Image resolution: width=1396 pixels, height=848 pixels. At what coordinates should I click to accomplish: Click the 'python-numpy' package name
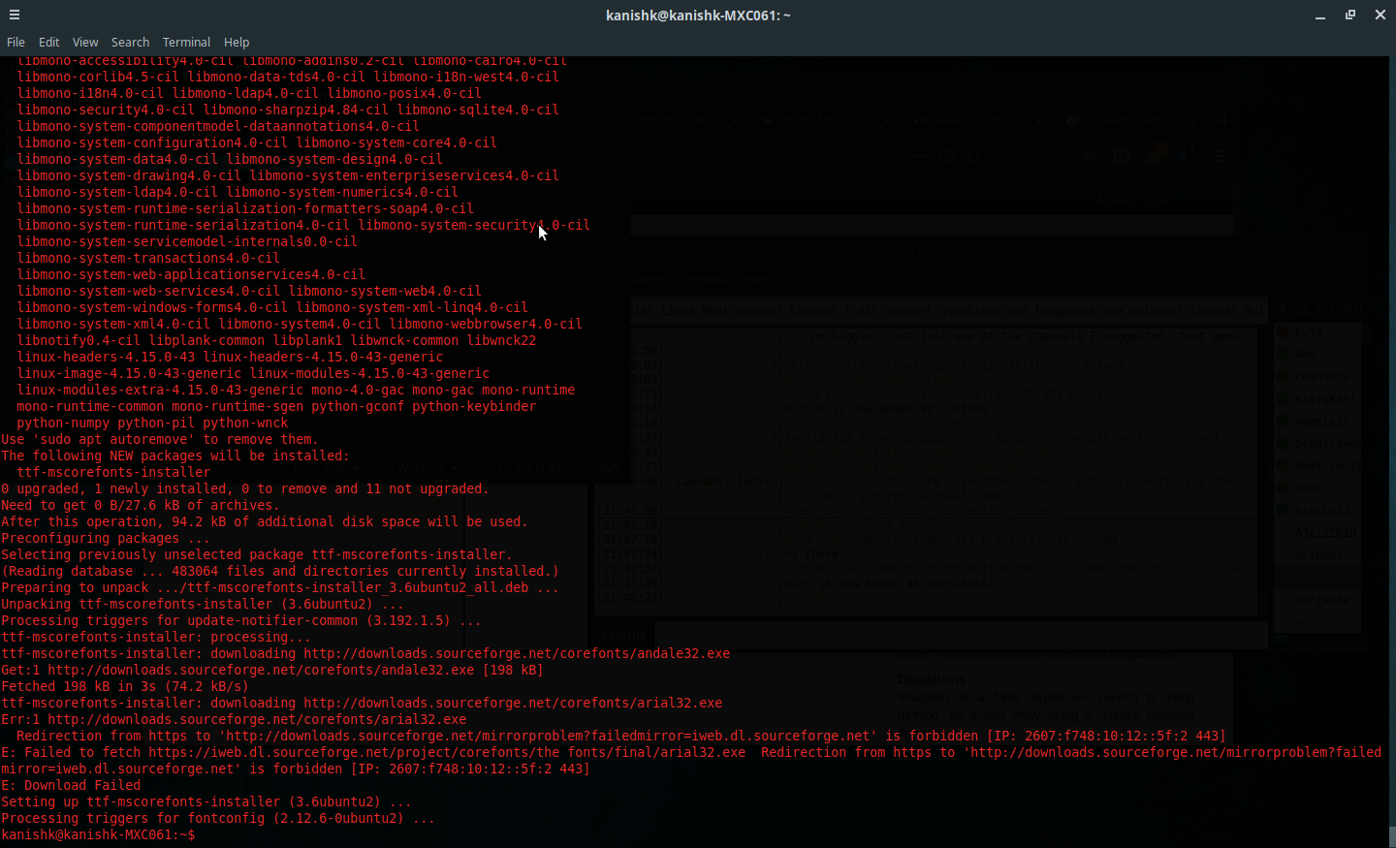coord(63,423)
